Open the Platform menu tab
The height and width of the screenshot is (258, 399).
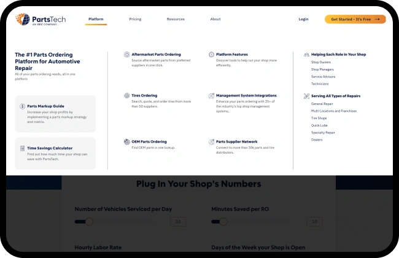pos(96,19)
